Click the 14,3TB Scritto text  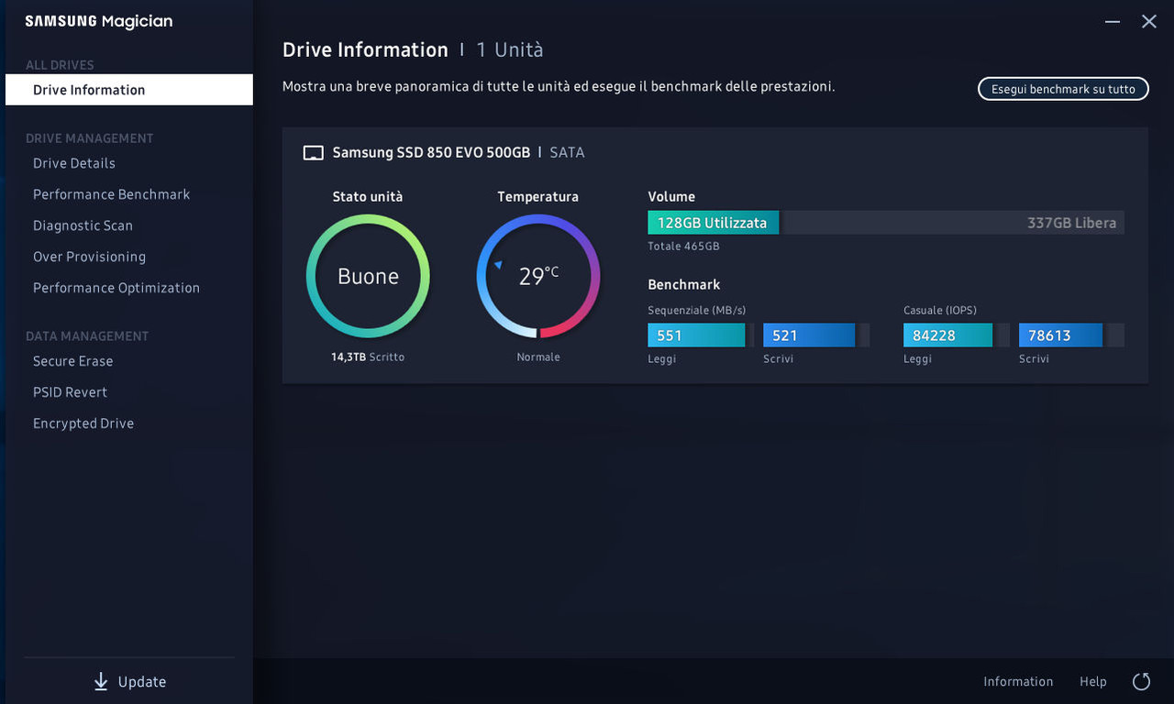tap(368, 357)
